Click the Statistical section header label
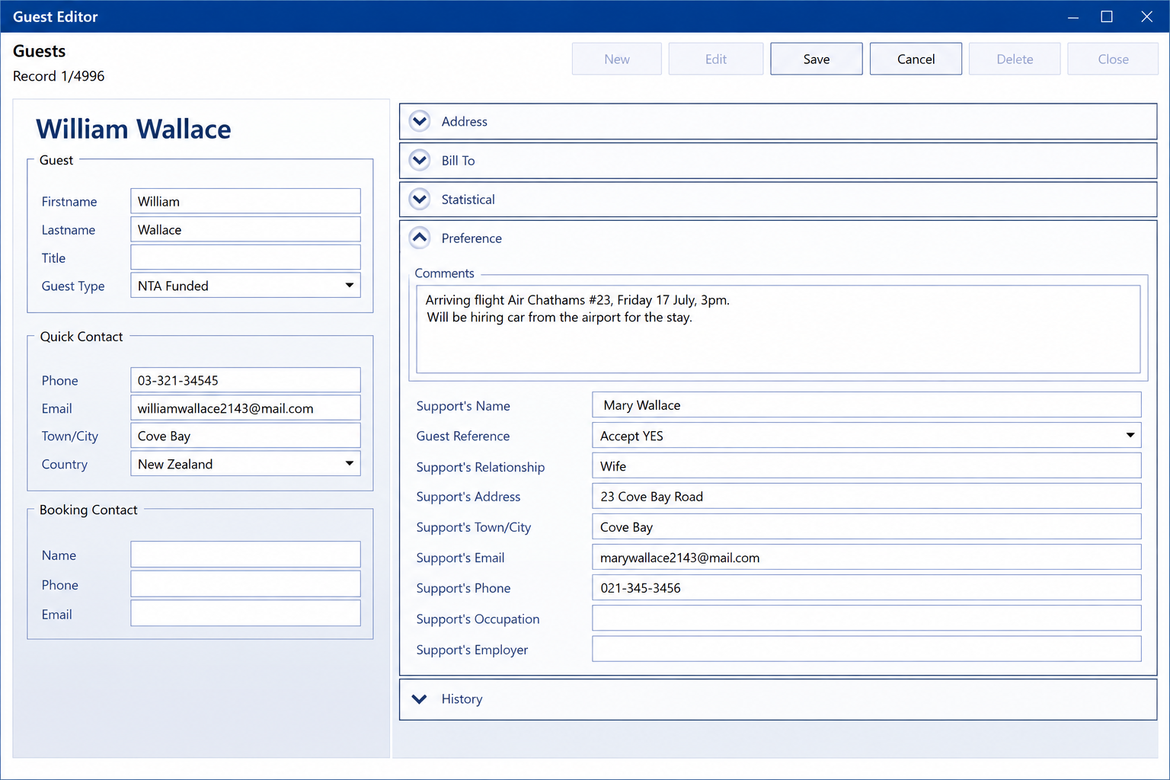Viewport: 1170px width, 780px height. tap(468, 199)
